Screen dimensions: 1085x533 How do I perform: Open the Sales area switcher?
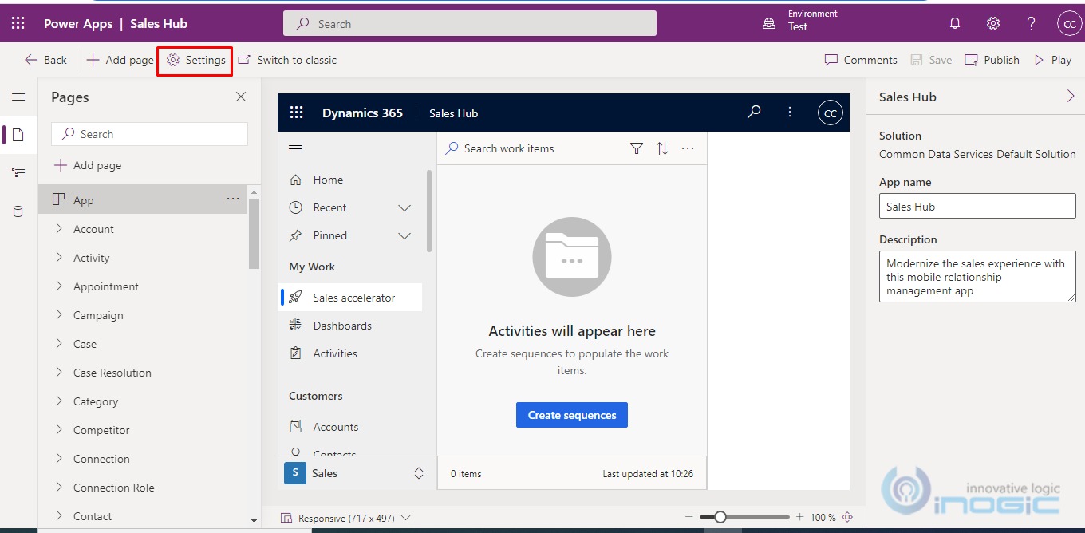click(x=355, y=473)
